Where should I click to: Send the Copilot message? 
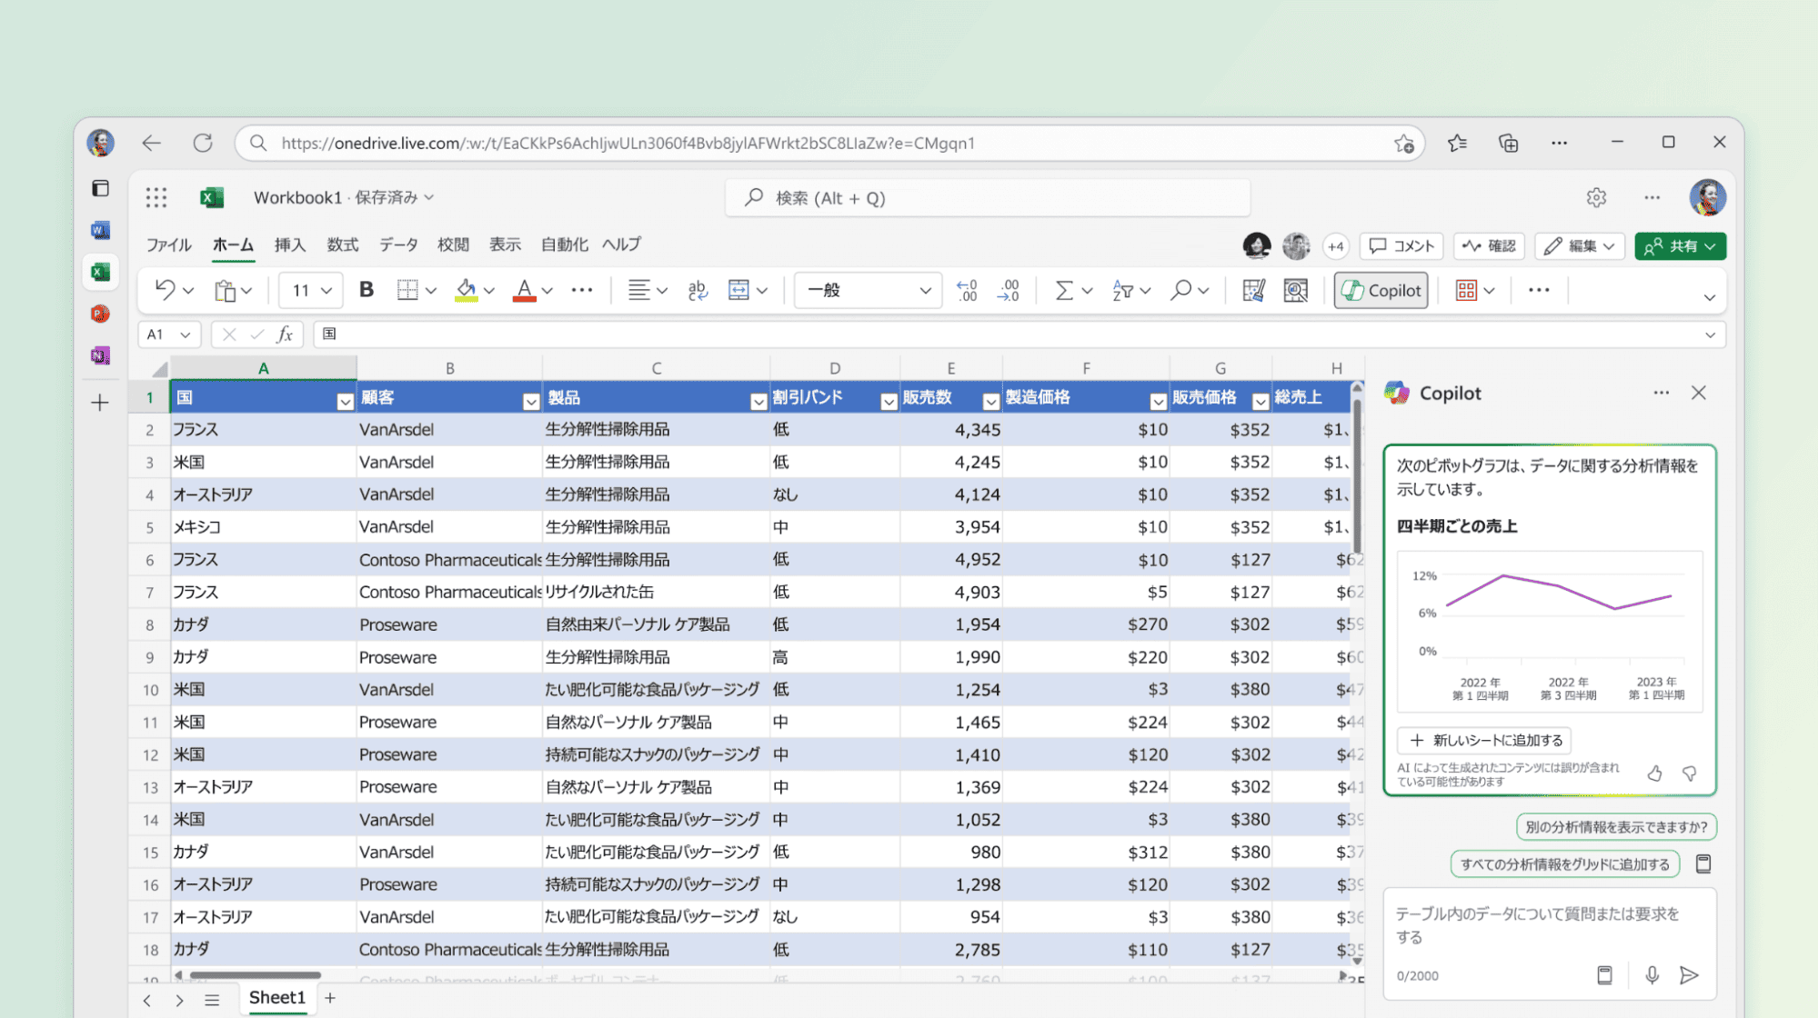[x=1689, y=974]
